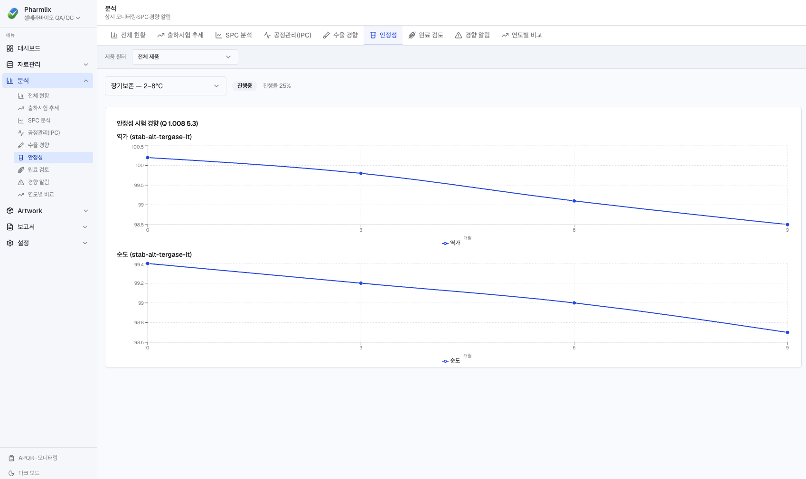Switch to the 출하시험 추세 tab
This screenshot has height=479, width=806.
[180, 35]
